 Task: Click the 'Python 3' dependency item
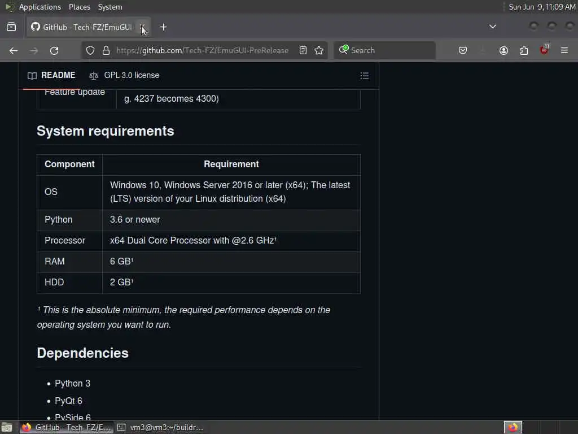tap(73, 384)
